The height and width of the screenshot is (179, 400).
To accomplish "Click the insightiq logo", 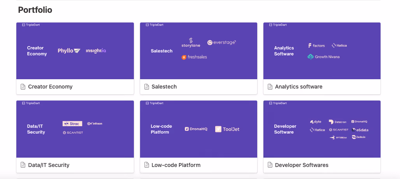I will pos(96,50).
